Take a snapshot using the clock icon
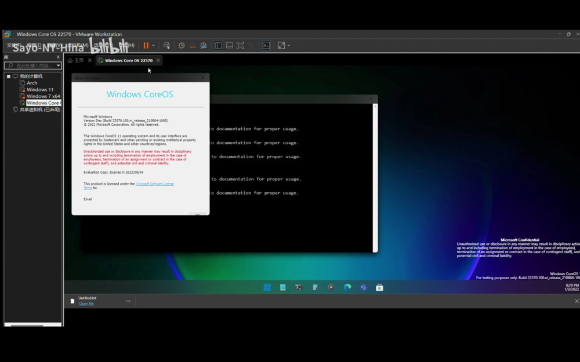Screen dimensions: 580x362 click(182, 46)
